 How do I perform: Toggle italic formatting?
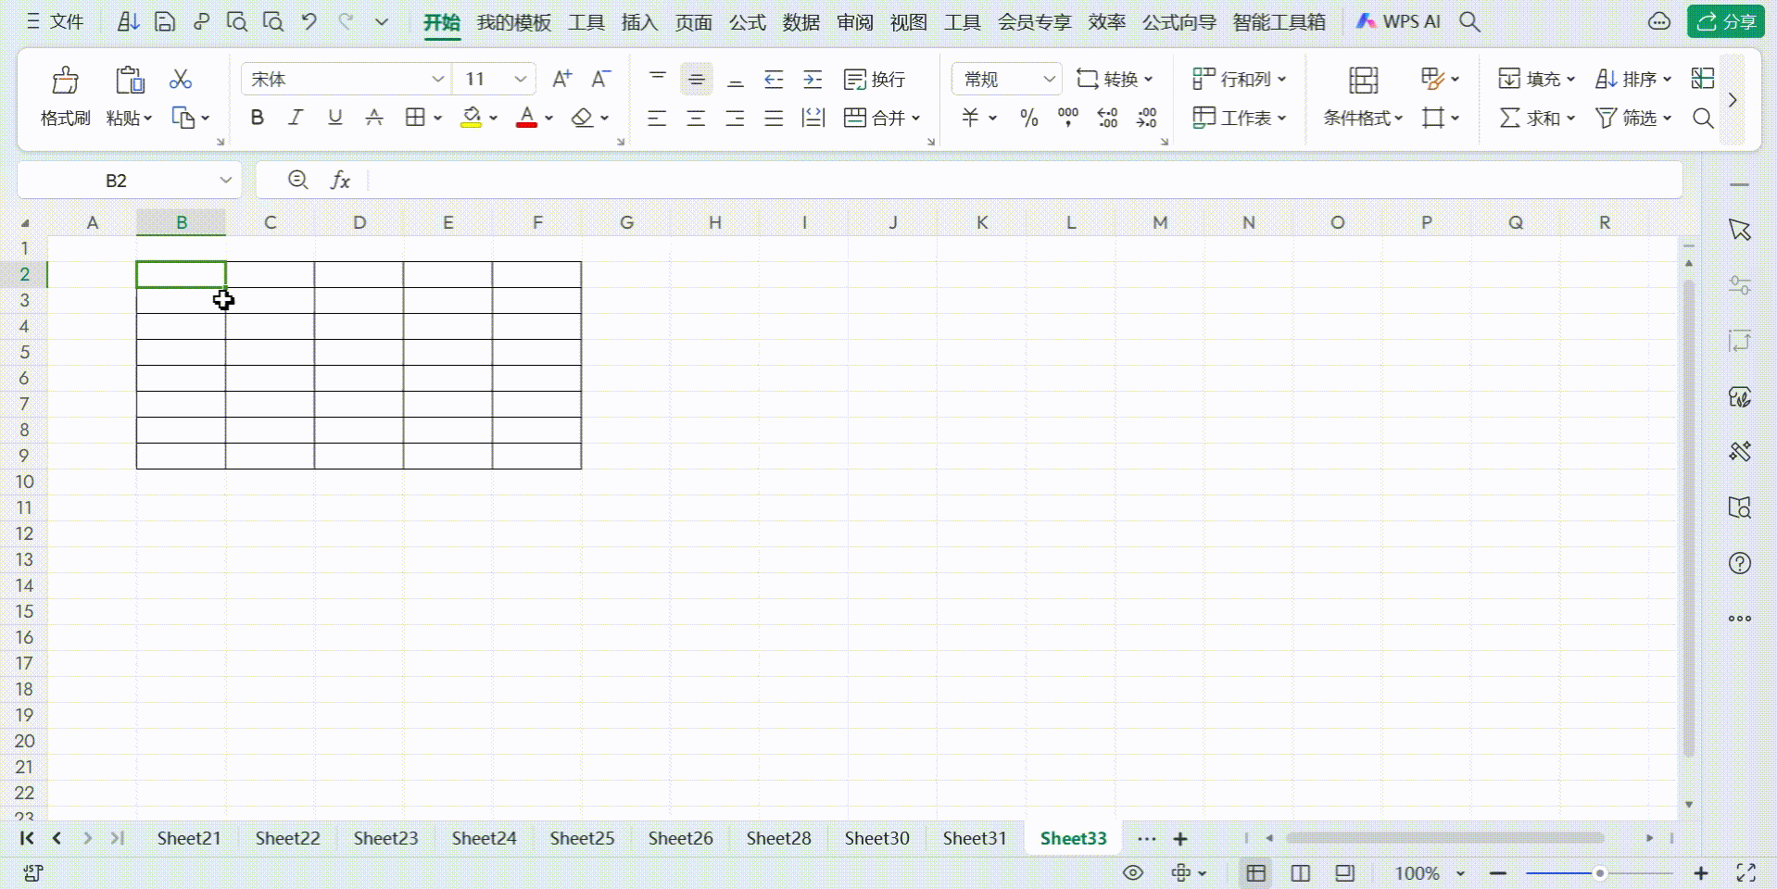pyautogui.click(x=296, y=118)
